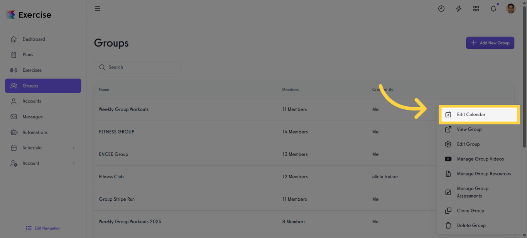Select Delete Group in the context menu
Image resolution: width=527 pixels, height=238 pixels.
point(471,225)
